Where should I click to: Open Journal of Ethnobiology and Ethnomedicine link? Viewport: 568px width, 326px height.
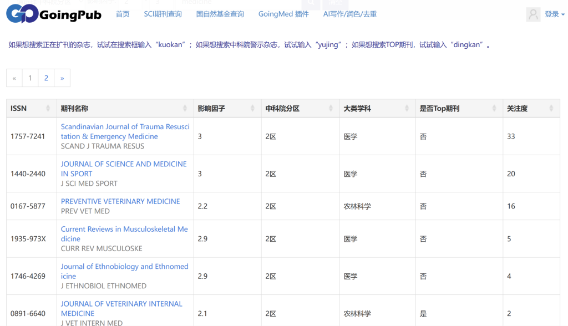click(x=125, y=271)
